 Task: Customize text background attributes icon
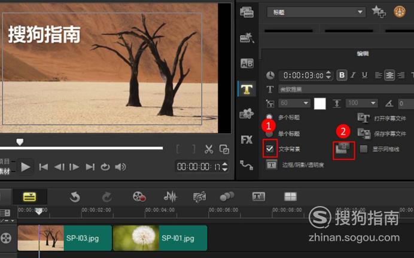point(343,150)
